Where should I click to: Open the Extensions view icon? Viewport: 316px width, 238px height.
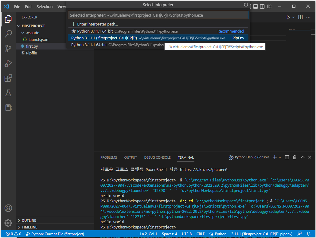8,78
